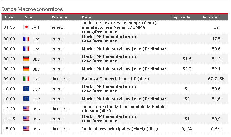Image resolution: width=231 pixels, height=137 pixels.
Task: Click the Período column header
Action: pyautogui.click(x=59, y=17)
